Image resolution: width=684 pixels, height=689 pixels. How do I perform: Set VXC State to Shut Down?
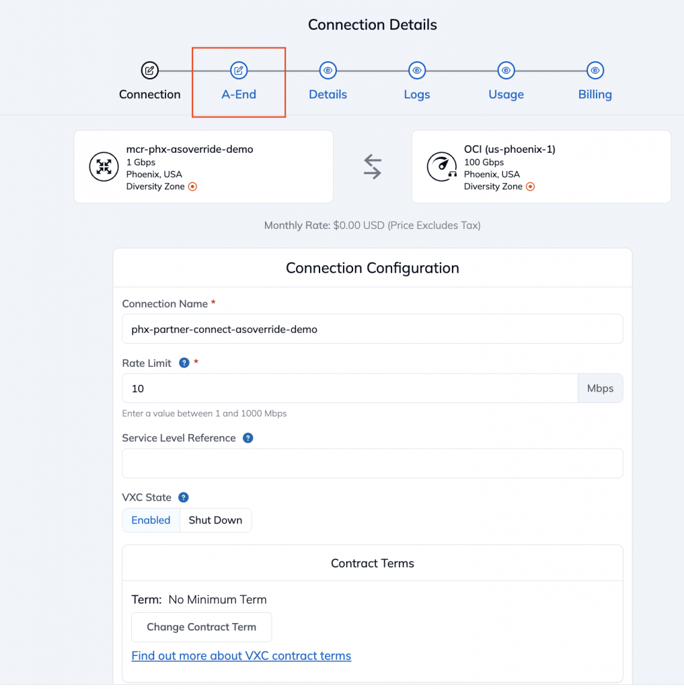point(216,520)
